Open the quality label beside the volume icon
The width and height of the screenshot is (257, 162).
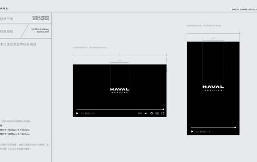(x=140, y=113)
